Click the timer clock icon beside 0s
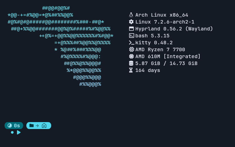Viewport: 235px width, 147px height. pos(10,126)
